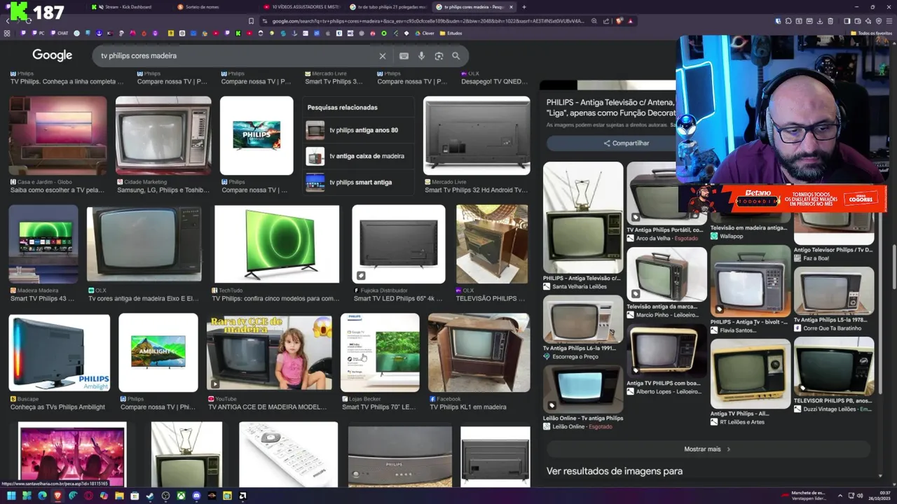Open 'Todos os favoritos' folder

[871, 33]
